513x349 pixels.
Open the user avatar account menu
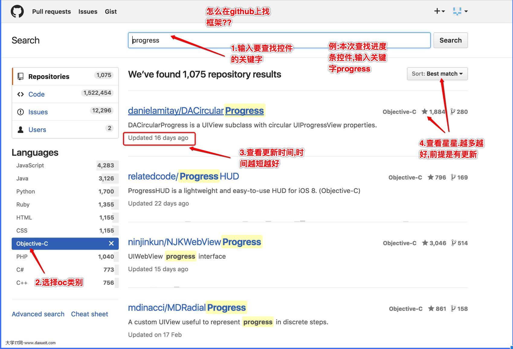point(460,11)
